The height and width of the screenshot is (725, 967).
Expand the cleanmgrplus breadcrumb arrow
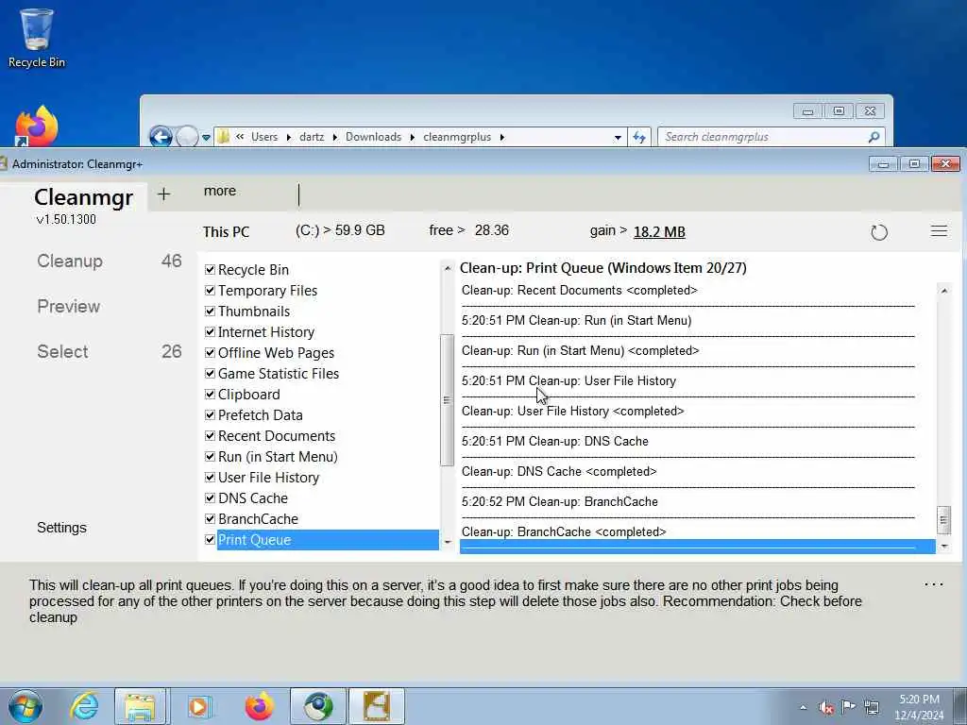click(x=502, y=137)
